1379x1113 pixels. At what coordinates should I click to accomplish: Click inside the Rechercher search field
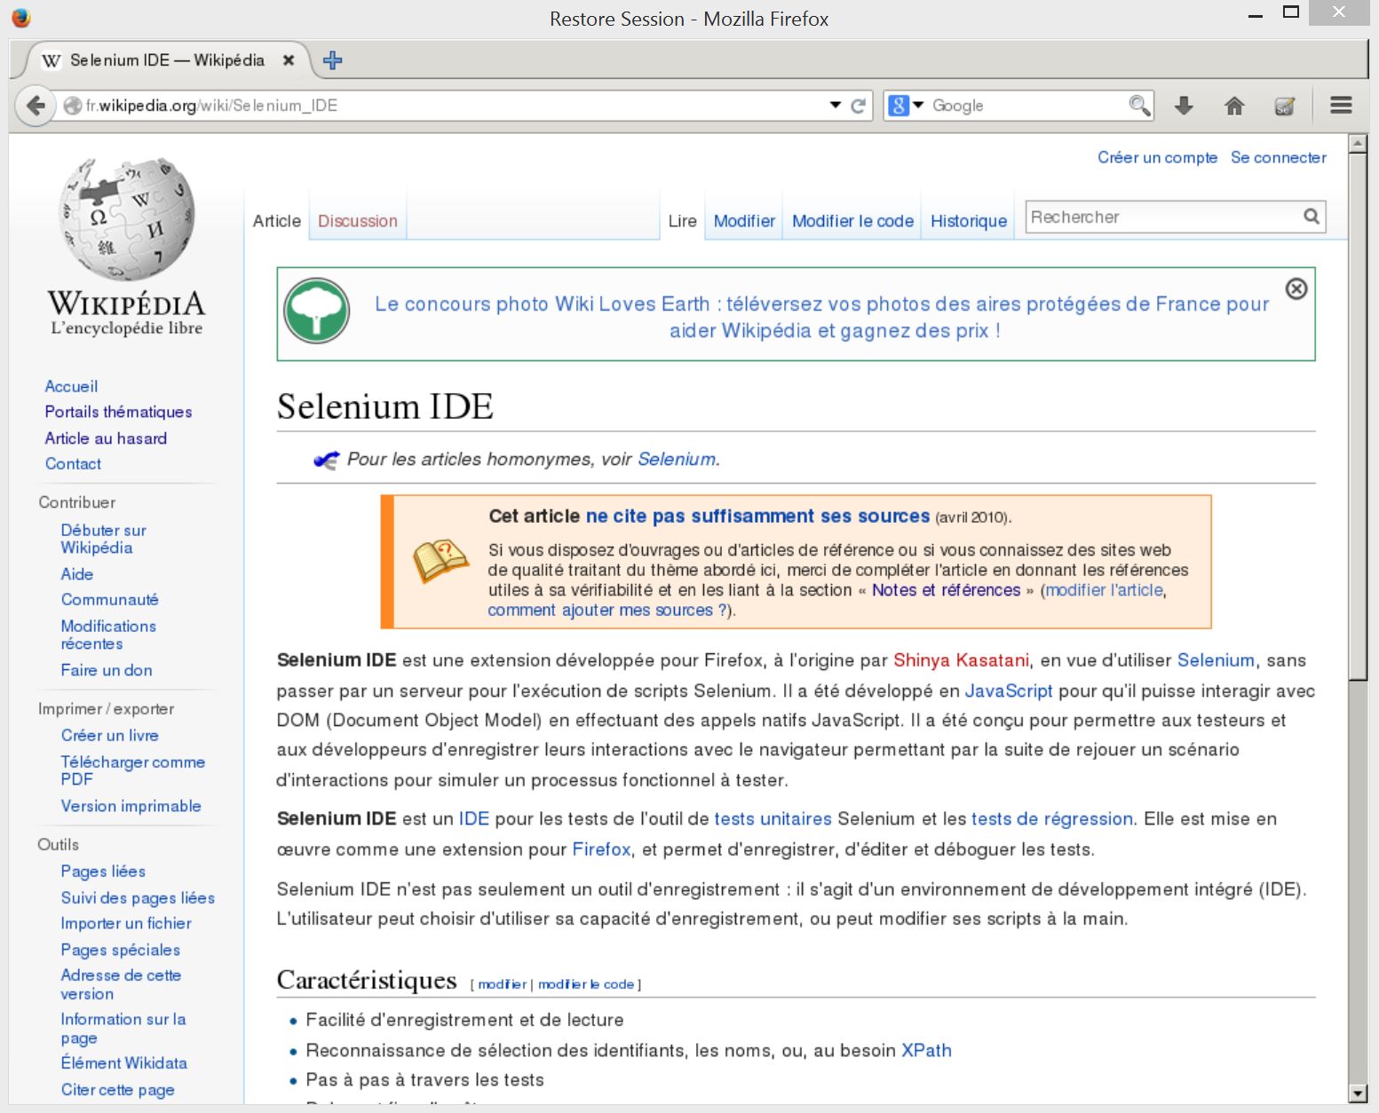(x=1161, y=217)
